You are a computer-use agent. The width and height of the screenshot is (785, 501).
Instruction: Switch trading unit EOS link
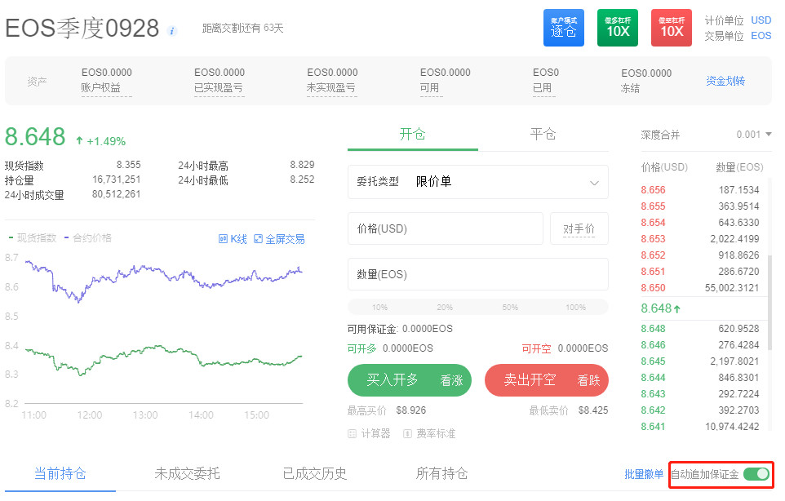tap(761, 36)
